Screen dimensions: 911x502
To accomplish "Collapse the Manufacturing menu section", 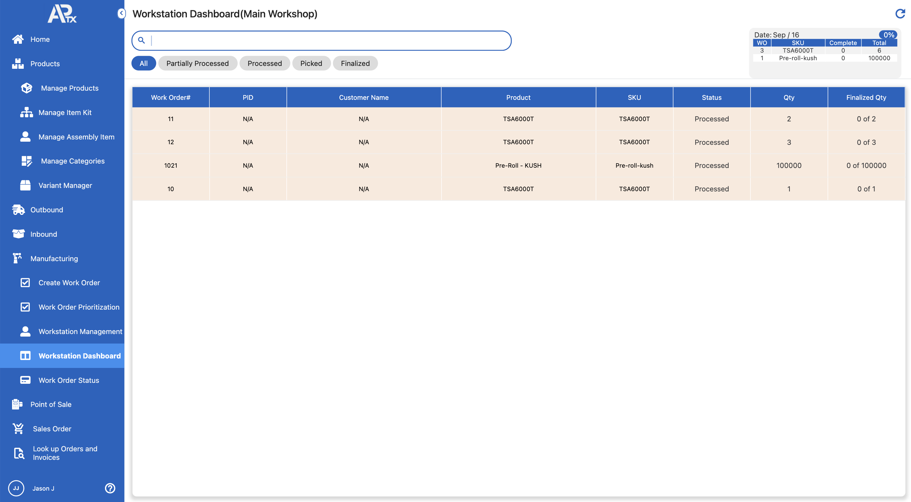I will (54, 259).
